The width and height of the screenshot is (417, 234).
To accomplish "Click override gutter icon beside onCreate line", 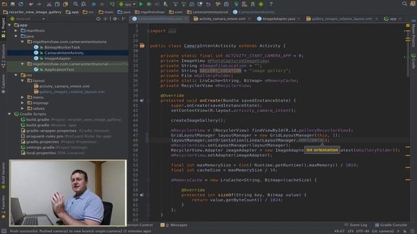I will [142, 101].
